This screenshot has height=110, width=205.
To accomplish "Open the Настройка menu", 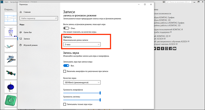I will pos(14,2).
